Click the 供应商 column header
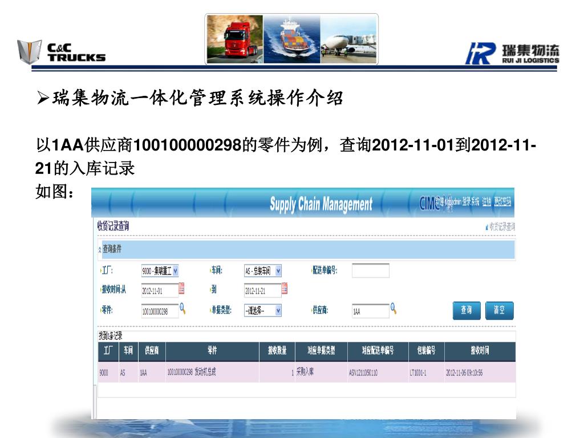The image size is (584, 438). 152,351
